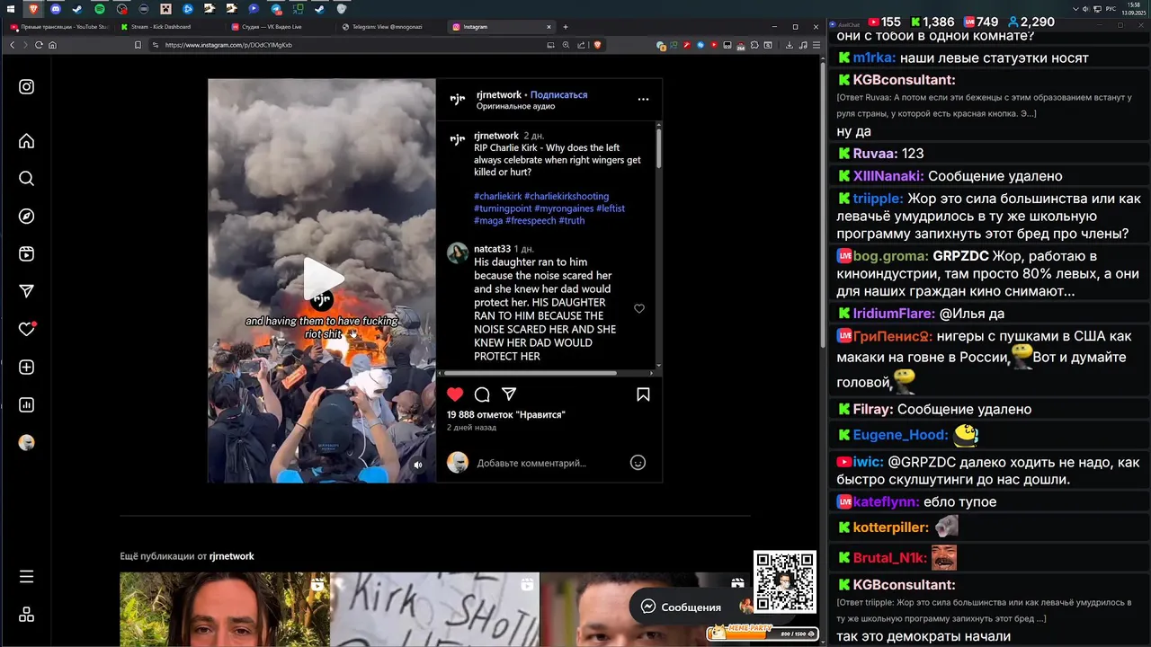Open the hamburger More menu in sidebar
This screenshot has width=1151, height=647.
(x=26, y=577)
